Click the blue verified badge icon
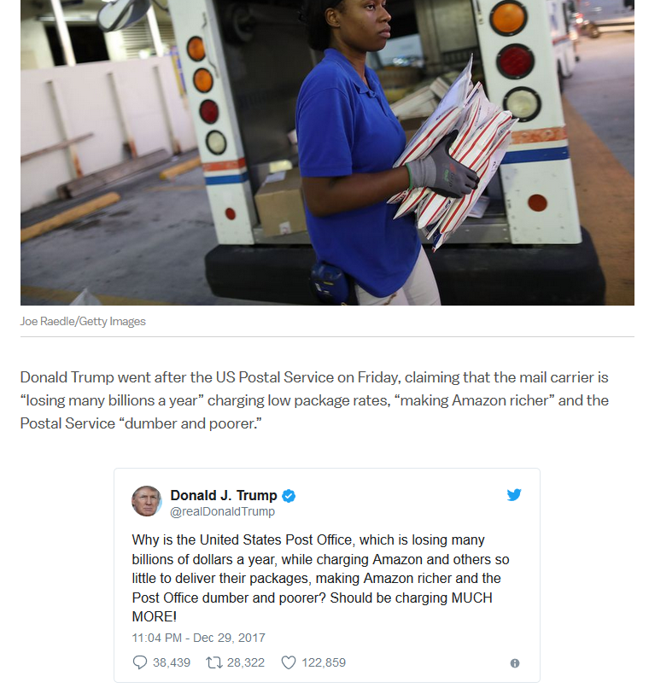 pyautogui.click(x=289, y=496)
